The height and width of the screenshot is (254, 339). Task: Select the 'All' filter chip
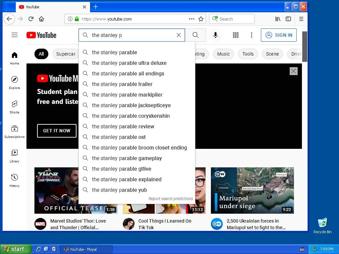click(x=41, y=54)
